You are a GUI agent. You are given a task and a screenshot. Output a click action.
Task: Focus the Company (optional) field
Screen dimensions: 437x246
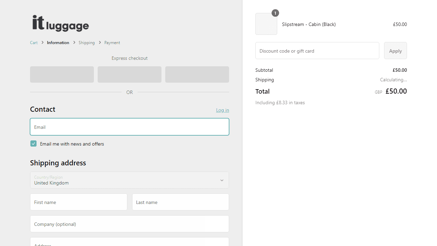tap(129, 224)
